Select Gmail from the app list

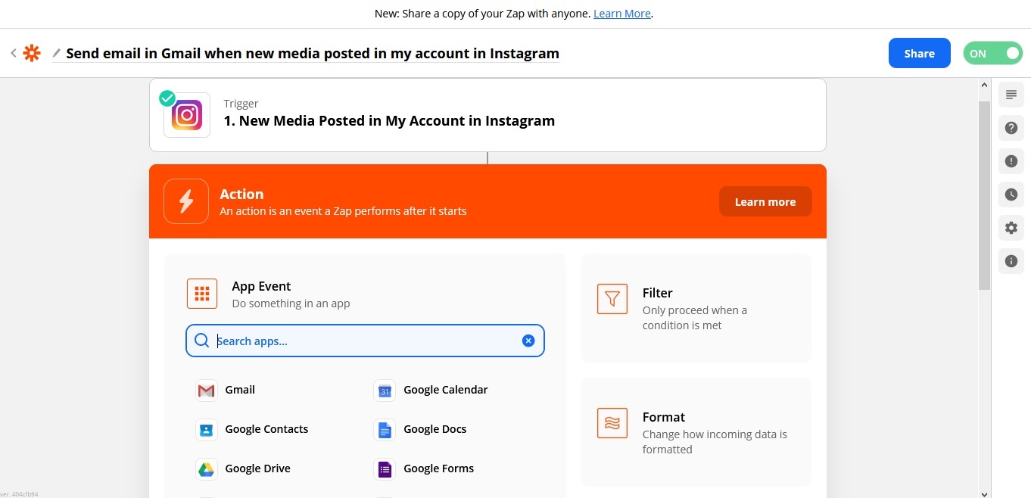(x=240, y=390)
